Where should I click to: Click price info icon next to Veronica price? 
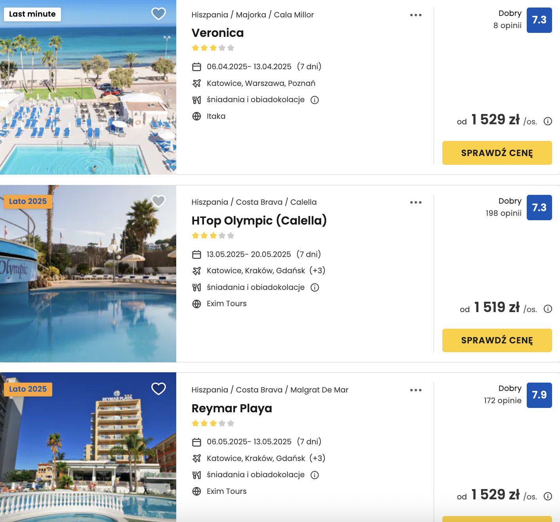(x=548, y=121)
